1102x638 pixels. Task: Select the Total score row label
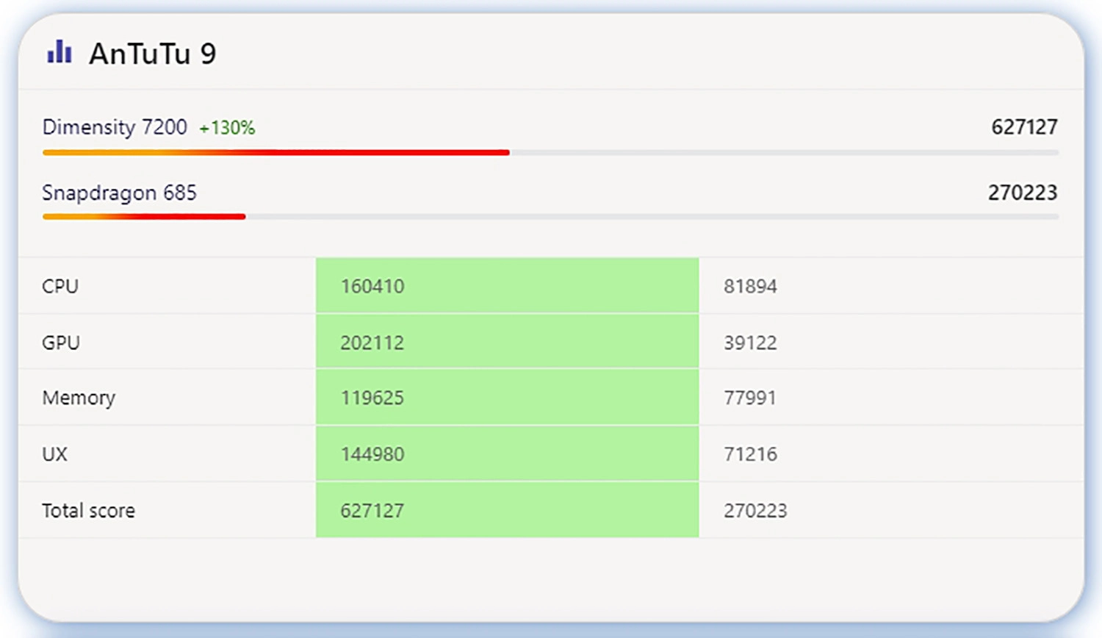pos(88,511)
